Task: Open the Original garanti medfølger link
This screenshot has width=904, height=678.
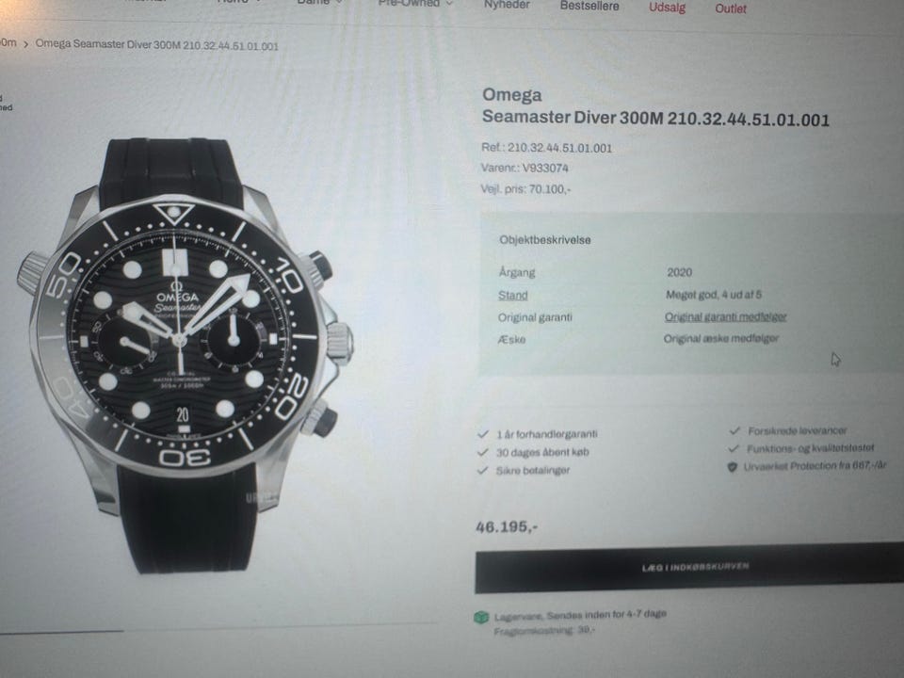Action: [725, 316]
